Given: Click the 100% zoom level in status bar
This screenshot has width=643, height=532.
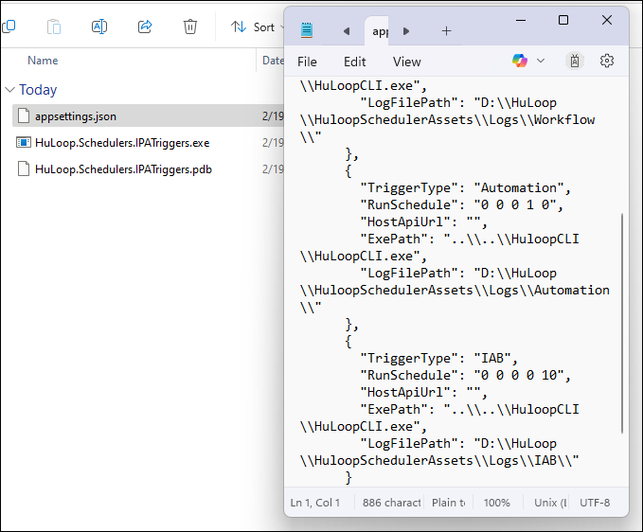Looking at the screenshot, I should 497,503.
